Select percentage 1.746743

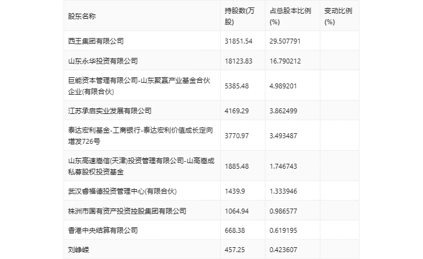coord(283,166)
